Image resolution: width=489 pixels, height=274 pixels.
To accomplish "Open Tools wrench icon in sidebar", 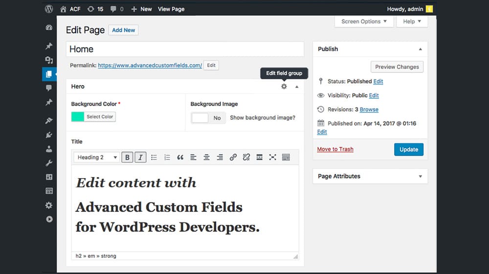I will pos(49,163).
